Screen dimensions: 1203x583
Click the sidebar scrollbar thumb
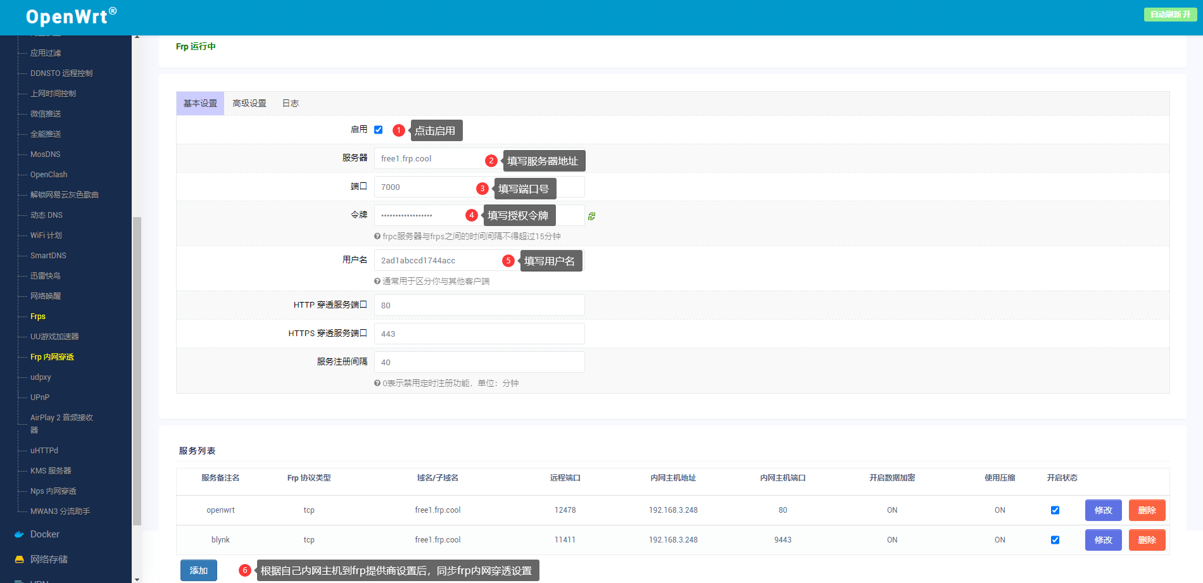click(137, 371)
